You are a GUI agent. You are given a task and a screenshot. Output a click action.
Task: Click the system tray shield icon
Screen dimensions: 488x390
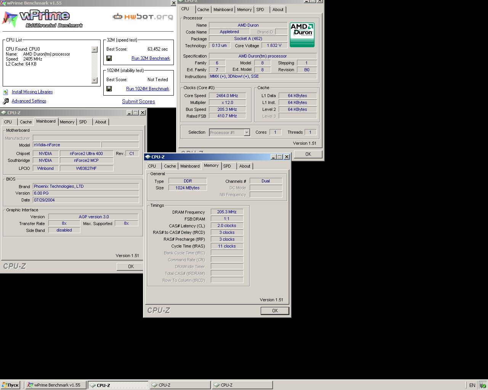[x=482, y=385]
